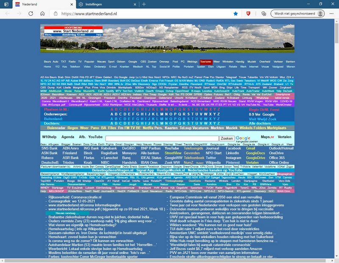Screen dimensions: 339x263
Task: Click the HOOFDMENU red banner
Action: [73, 28]
